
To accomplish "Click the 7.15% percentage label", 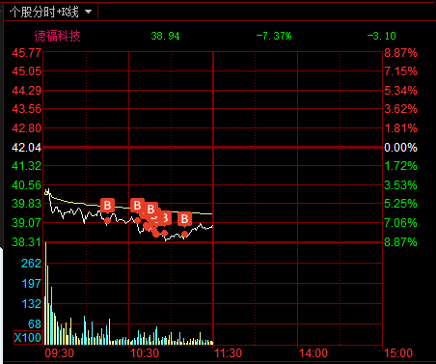I will click(x=400, y=71).
